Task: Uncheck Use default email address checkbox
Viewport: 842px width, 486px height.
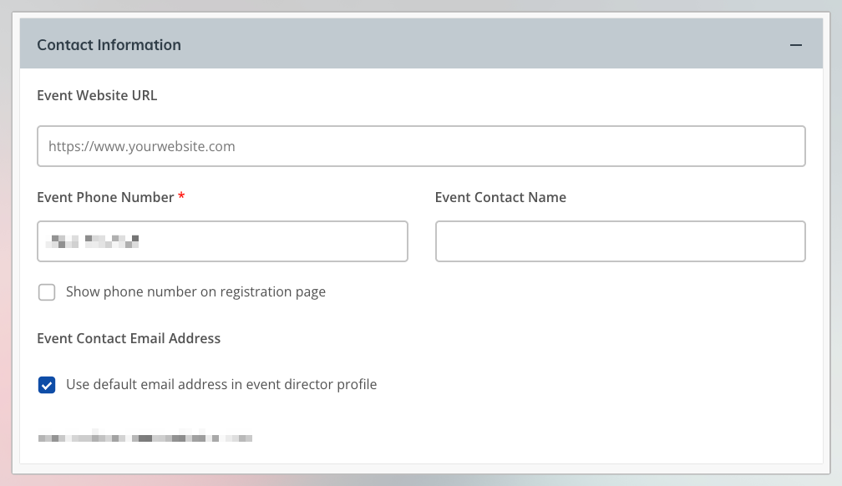Action: (x=47, y=385)
